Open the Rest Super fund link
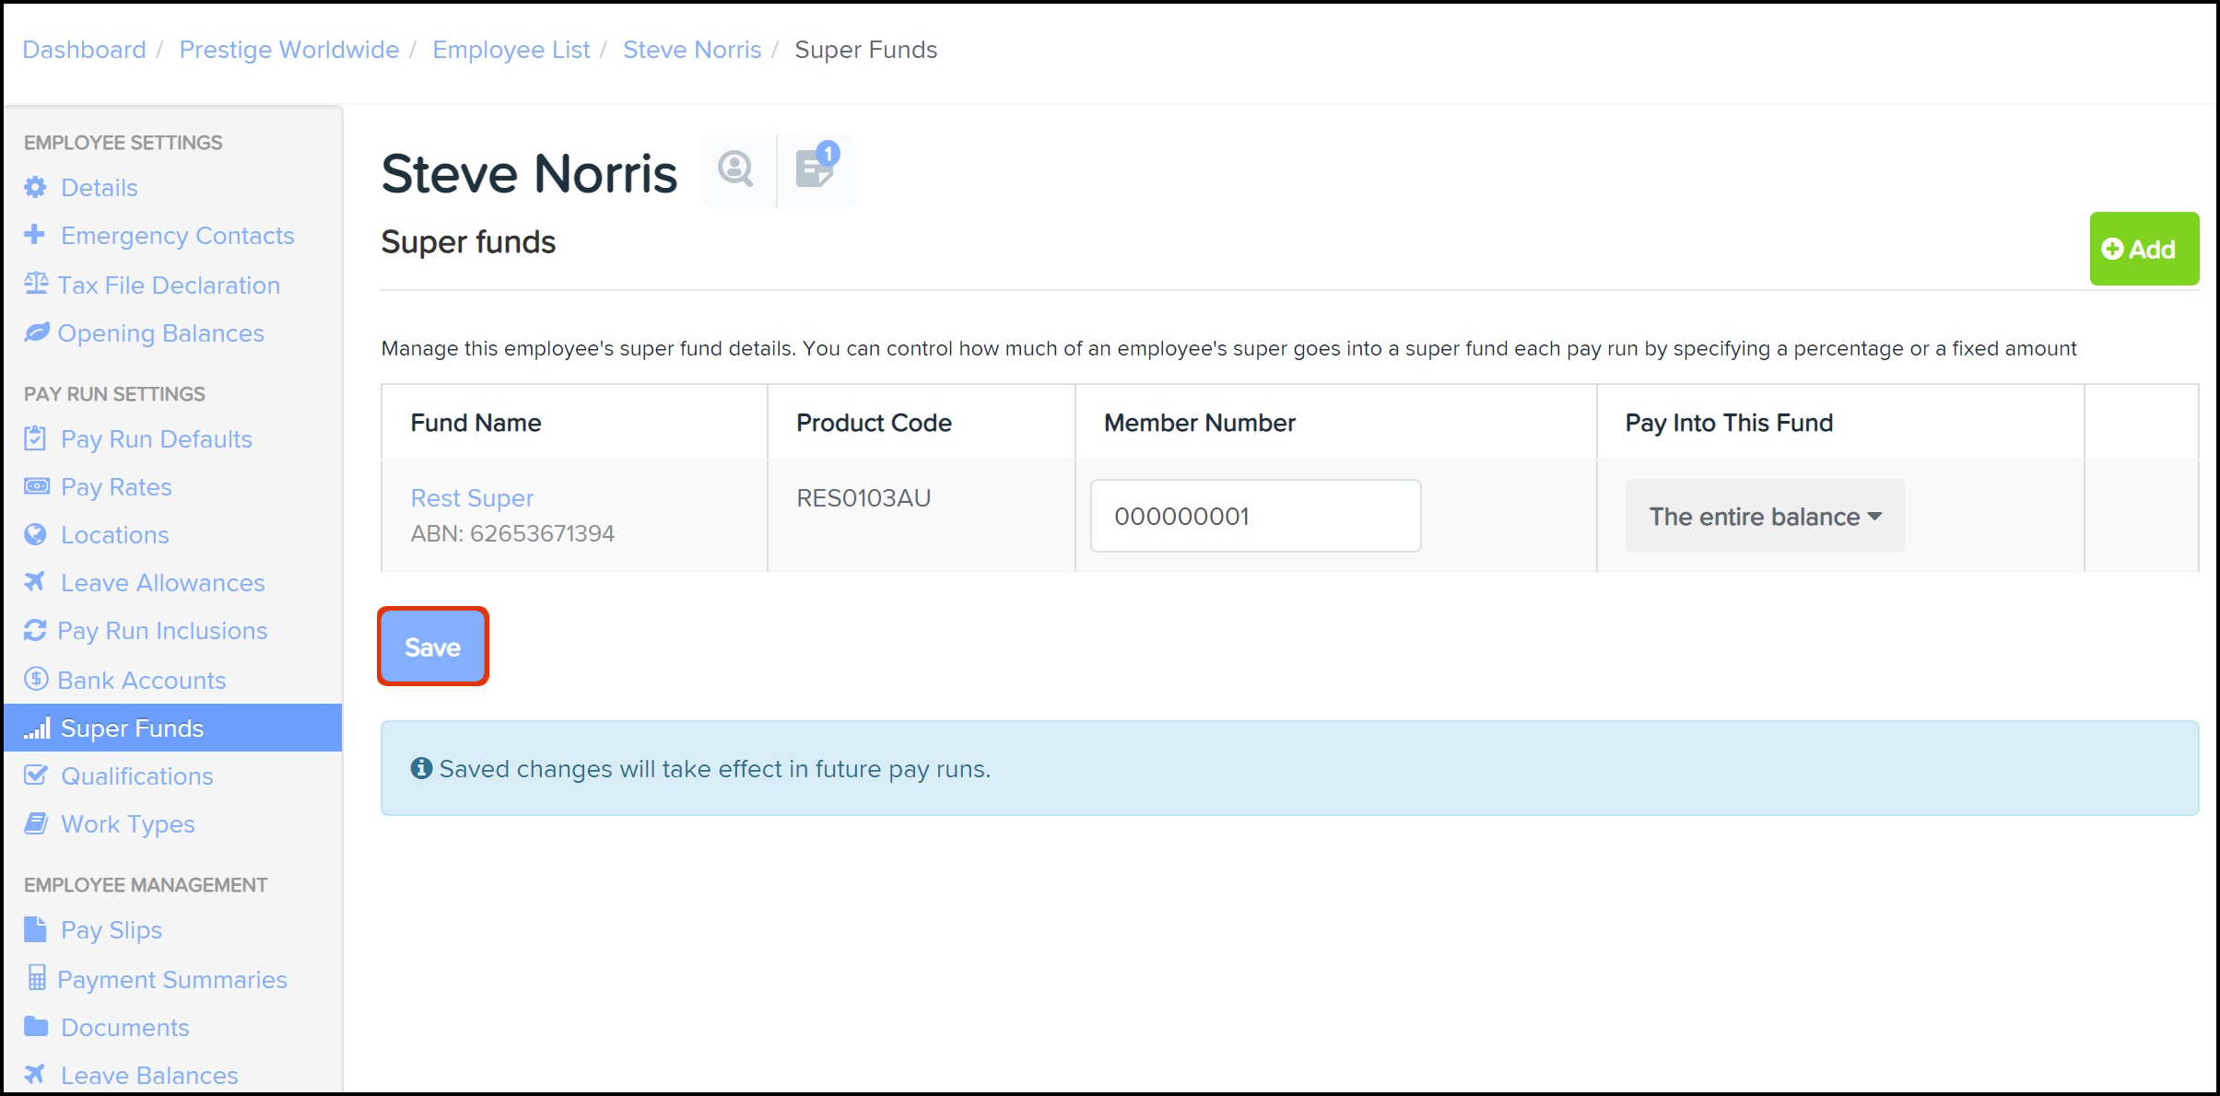The image size is (2220, 1096). pyautogui.click(x=472, y=498)
